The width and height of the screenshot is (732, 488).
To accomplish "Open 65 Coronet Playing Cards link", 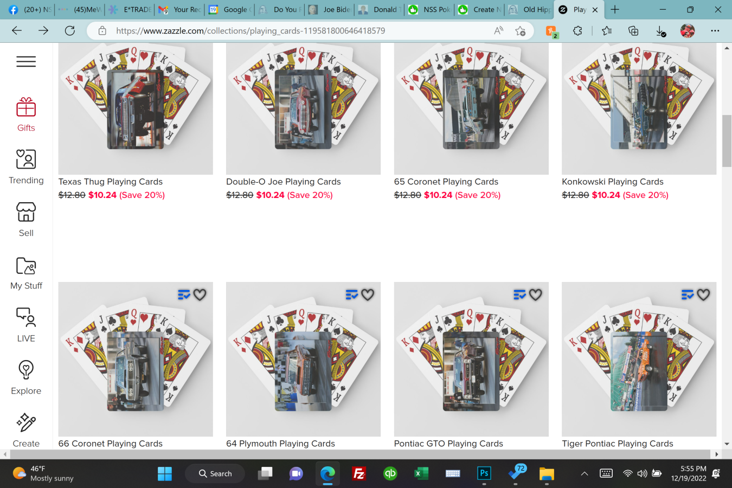I will point(446,182).
